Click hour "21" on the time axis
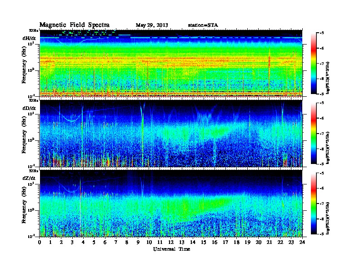Screen dimensions: 360x278 (269, 243)
